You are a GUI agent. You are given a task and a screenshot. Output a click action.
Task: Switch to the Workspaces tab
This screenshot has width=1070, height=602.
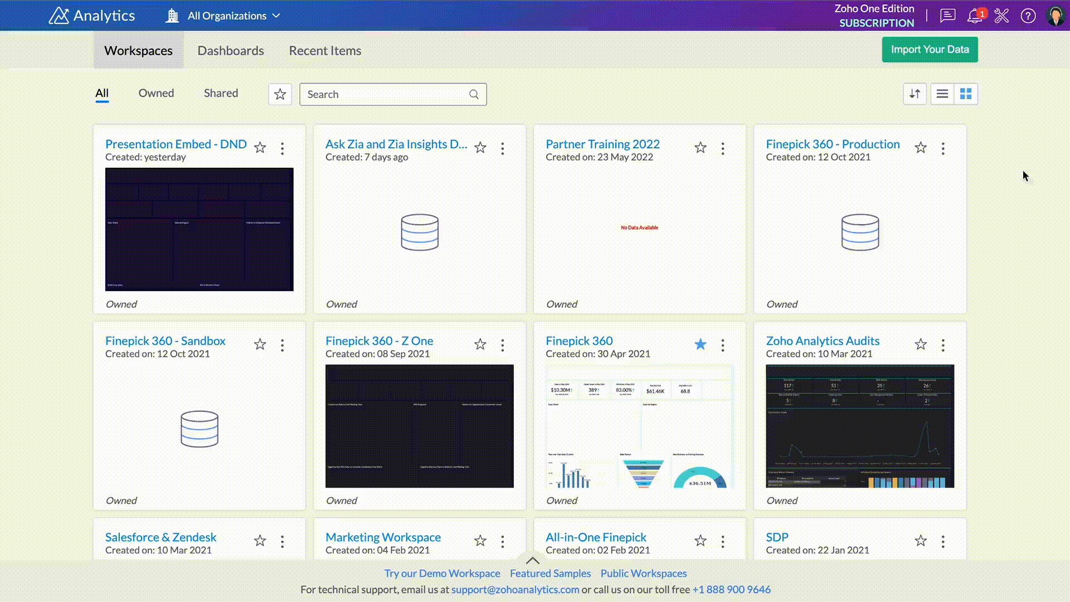tap(138, 50)
